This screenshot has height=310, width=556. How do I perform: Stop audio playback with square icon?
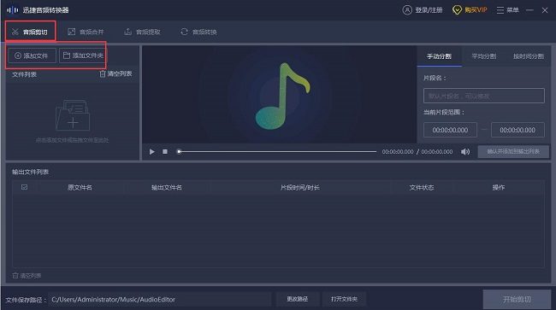[165, 151]
